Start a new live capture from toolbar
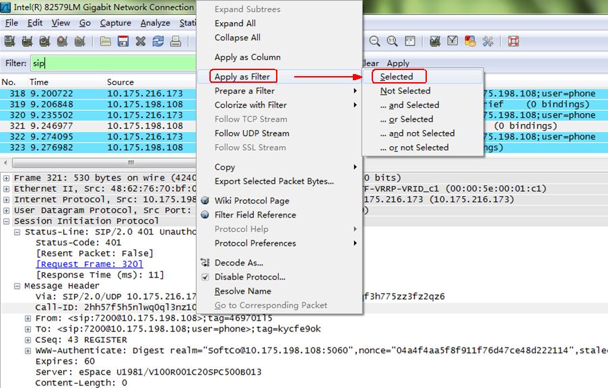 [x=44, y=41]
